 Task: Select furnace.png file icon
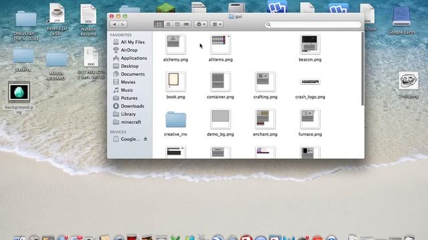point(310,119)
